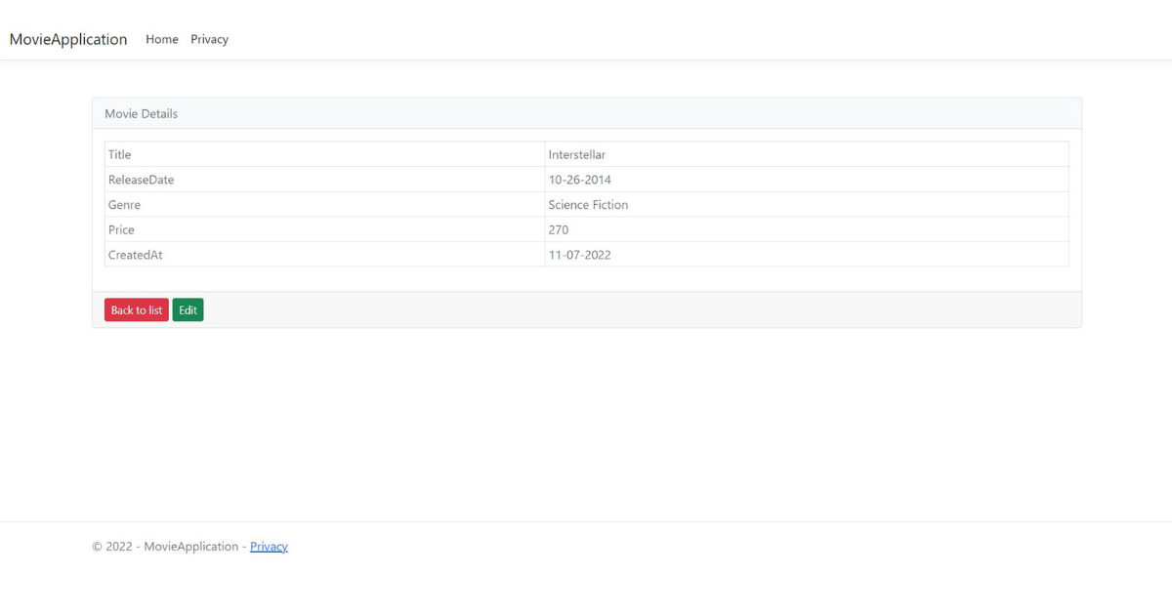
Task: Select the Interstellar title value
Action: coord(577,154)
